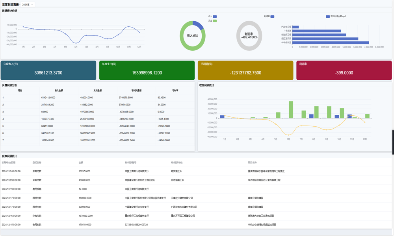This screenshot has height=236, width=394.
Task: Toggle the 收入 legend in donut chart
Action: pyautogui.click(x=215, y=17)
